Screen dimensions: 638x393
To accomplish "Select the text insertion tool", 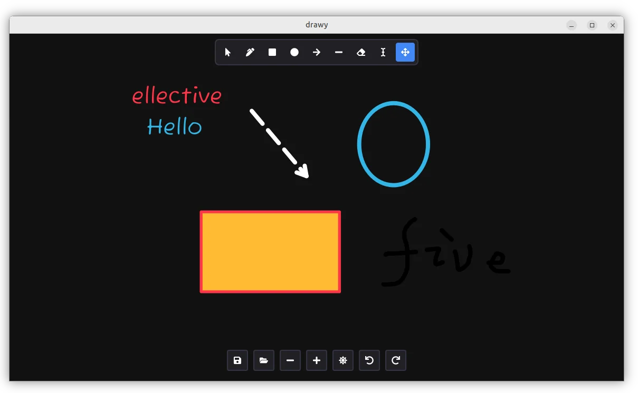I will click(383, 52).
